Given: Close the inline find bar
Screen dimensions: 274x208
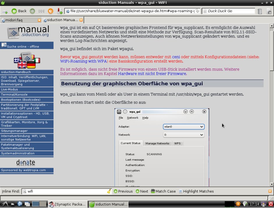Looking at the screenshot, I should (270, 191).
